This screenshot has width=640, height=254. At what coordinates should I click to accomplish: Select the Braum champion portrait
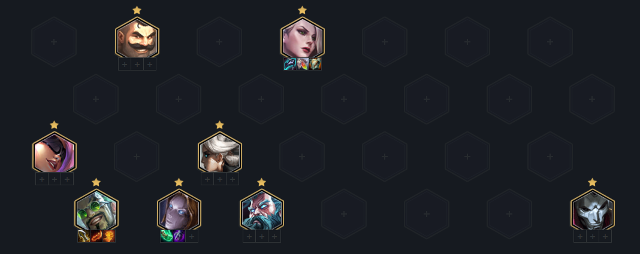137,39
